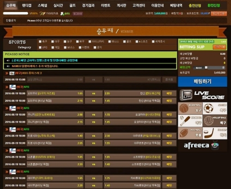Click the blue 배팅하기 button
This screenshot has width=231, height=189.
coord(203,82)
